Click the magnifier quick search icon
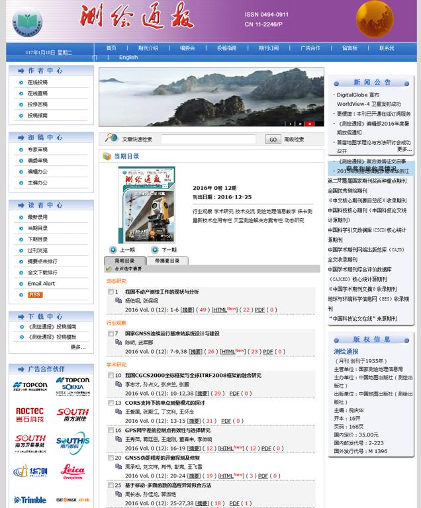 [x=111, y=138]
